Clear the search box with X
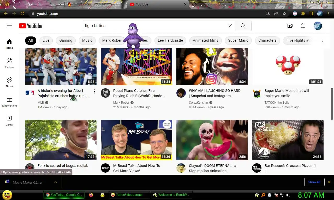The height and width of the screenshot is (200, 334). click(230, 26)
